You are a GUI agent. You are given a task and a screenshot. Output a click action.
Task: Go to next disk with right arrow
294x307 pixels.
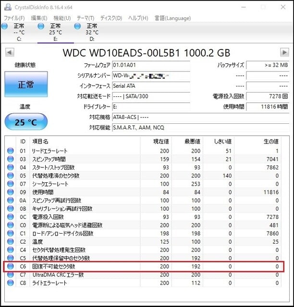pyautogui.click(x=284, y=52)
